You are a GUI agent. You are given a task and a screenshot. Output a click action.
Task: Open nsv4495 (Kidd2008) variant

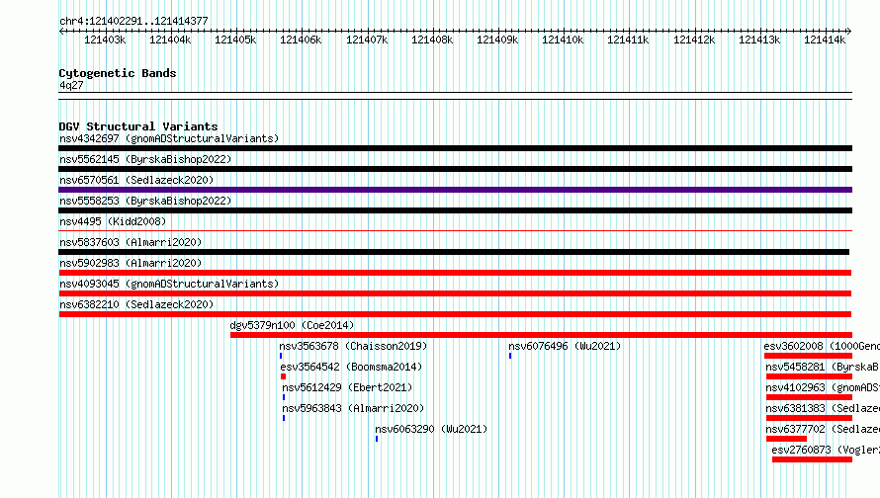[x=113, y=221]
